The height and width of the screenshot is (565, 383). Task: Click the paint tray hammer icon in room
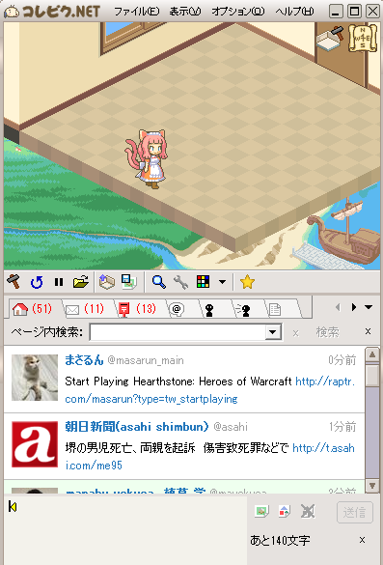pos(330,38)
